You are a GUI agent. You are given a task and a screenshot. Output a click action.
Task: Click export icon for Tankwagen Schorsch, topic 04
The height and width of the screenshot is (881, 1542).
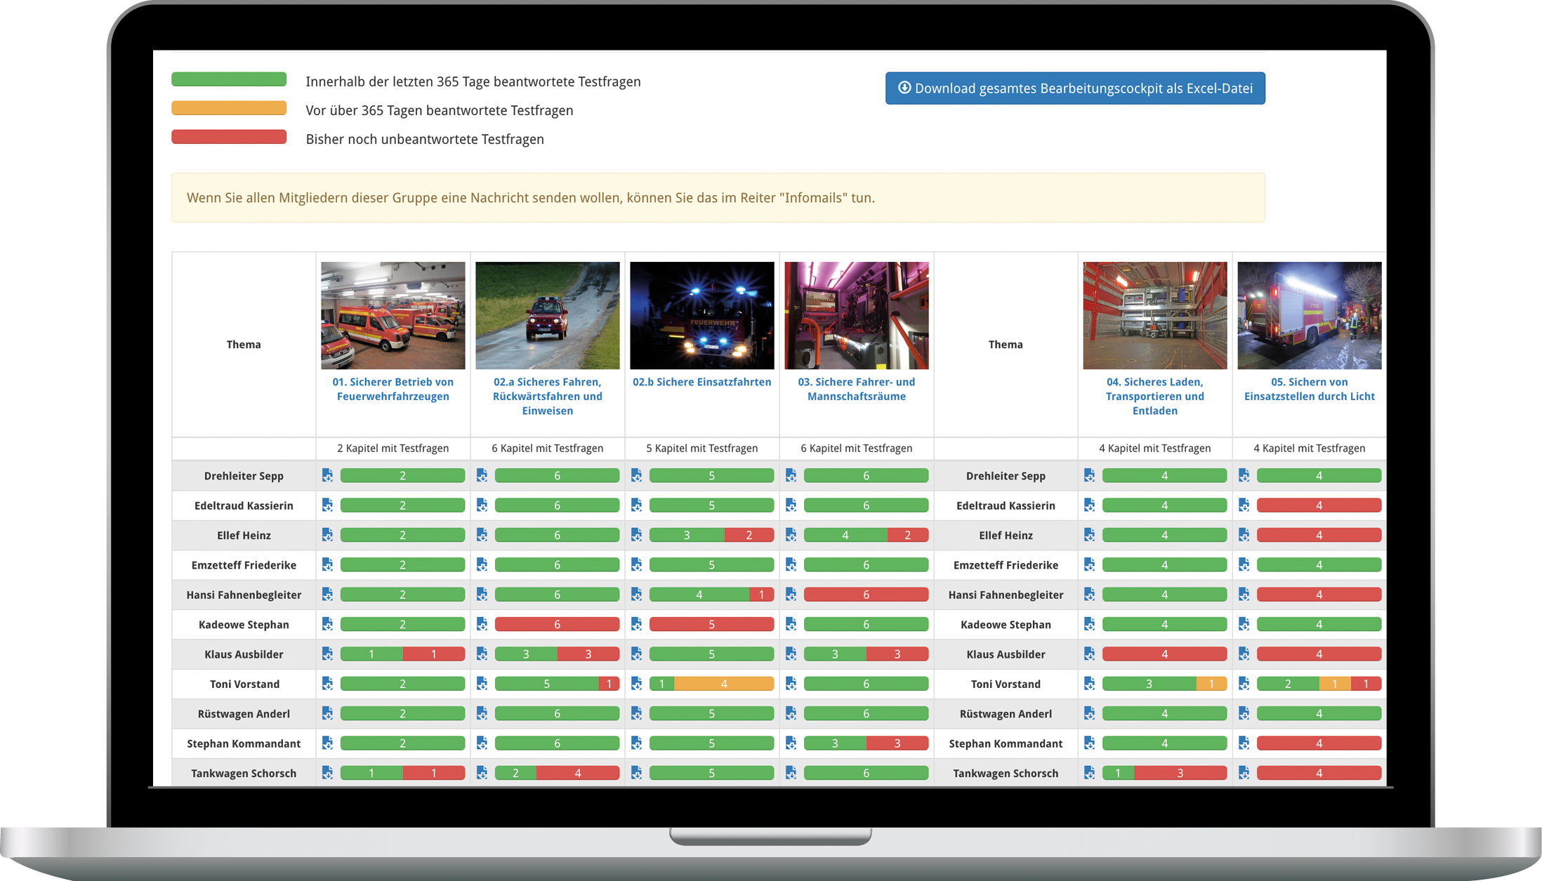[x=1089, y=773]
